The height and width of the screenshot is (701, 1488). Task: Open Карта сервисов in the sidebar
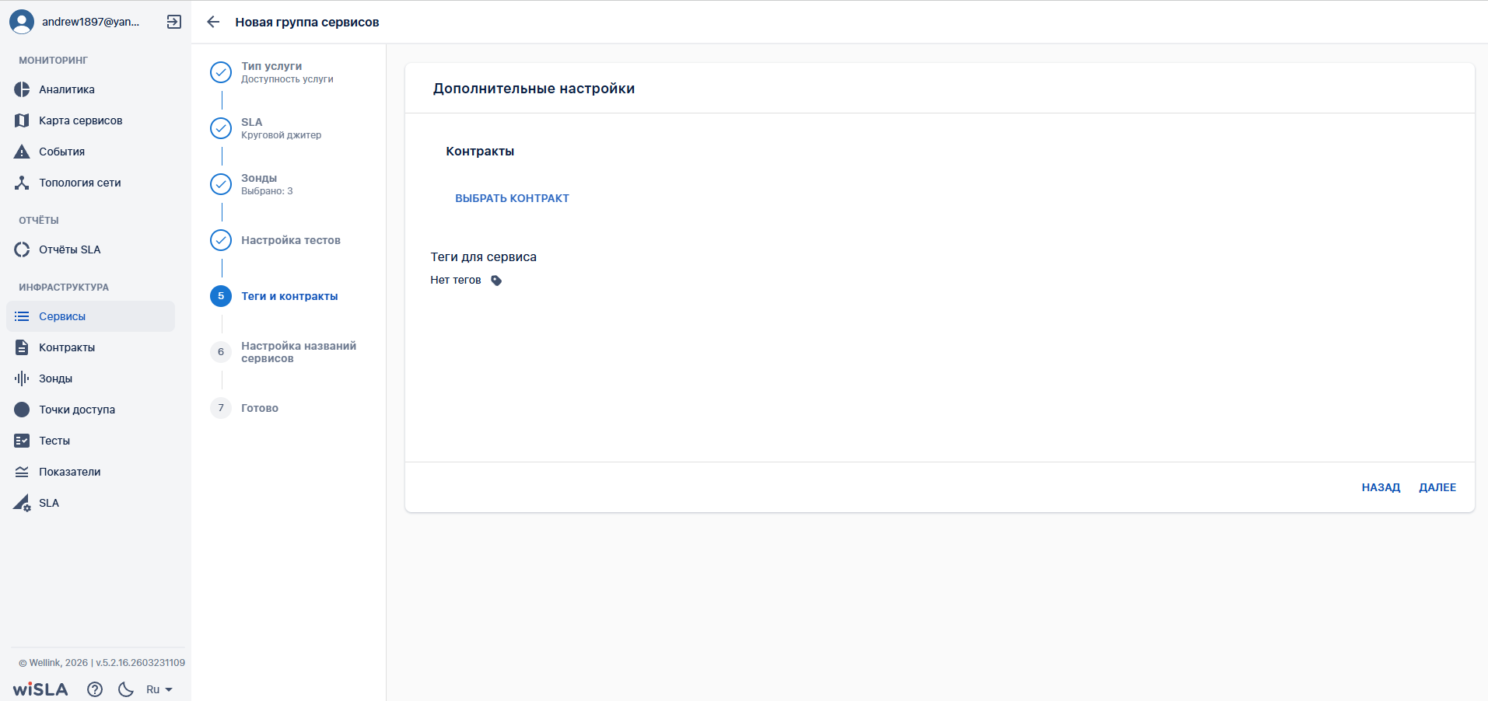click(x=80, y=120)
